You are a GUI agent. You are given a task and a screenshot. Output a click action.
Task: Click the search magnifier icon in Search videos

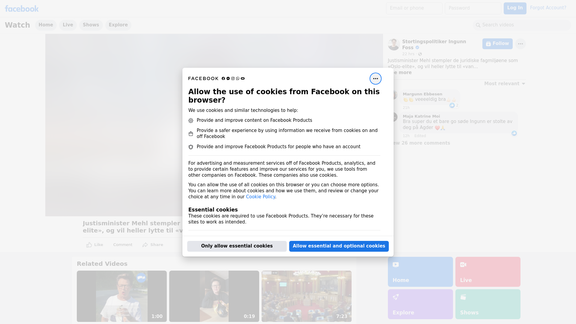pos(478,25)
